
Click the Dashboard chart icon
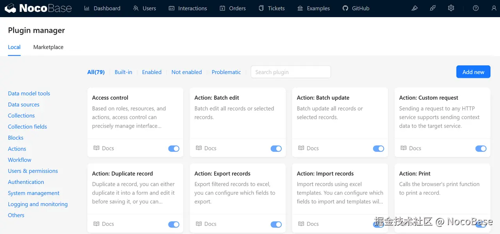point(87,8)
